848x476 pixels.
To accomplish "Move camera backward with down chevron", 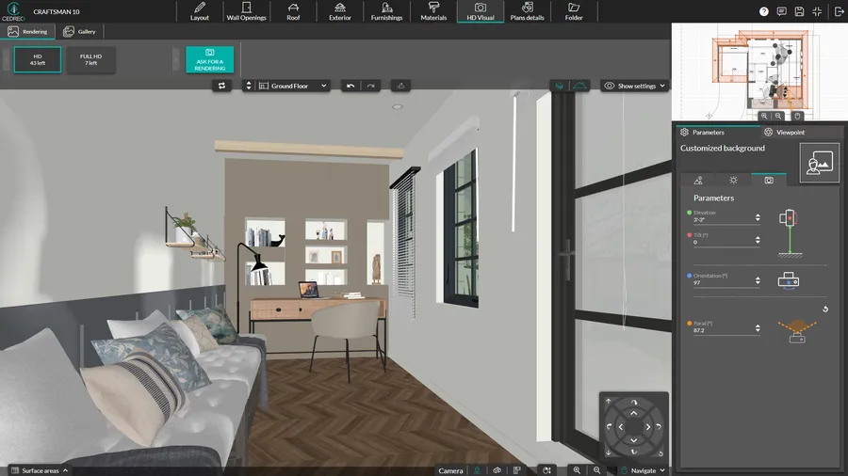I will (634, 440).
